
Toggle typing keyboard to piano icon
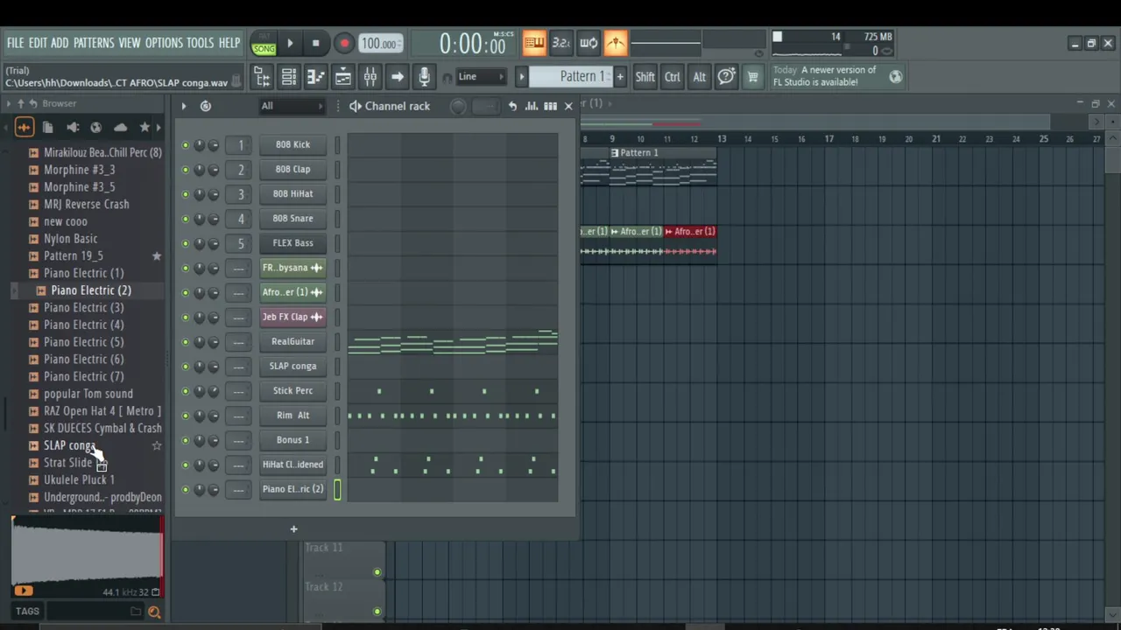534,43
